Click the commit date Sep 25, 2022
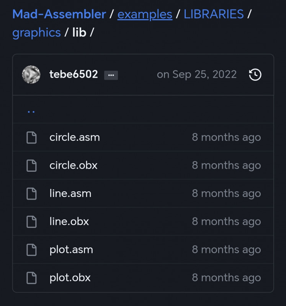 pyautogui.click(x=197, y=75)
